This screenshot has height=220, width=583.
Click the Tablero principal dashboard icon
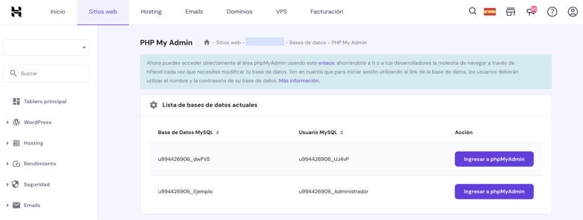click(16, 101)
